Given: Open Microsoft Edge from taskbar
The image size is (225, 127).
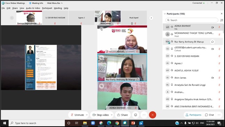Looking at the screenshot, I should tap(109, 123).
